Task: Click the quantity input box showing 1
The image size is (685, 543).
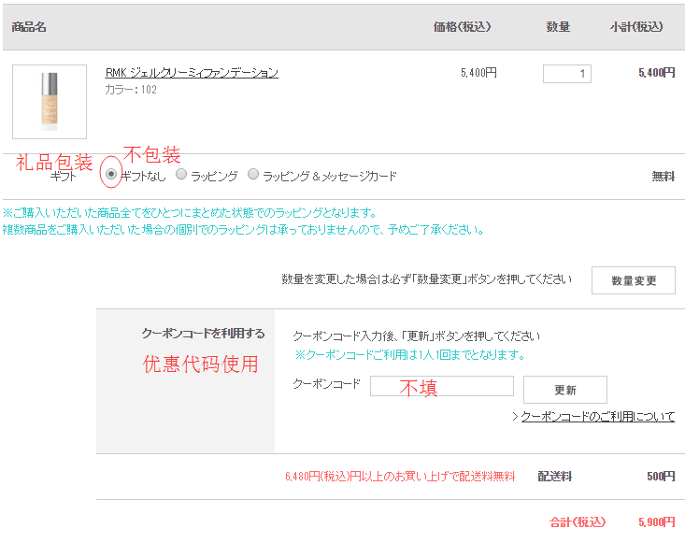Action: click(x=566, y=73)
